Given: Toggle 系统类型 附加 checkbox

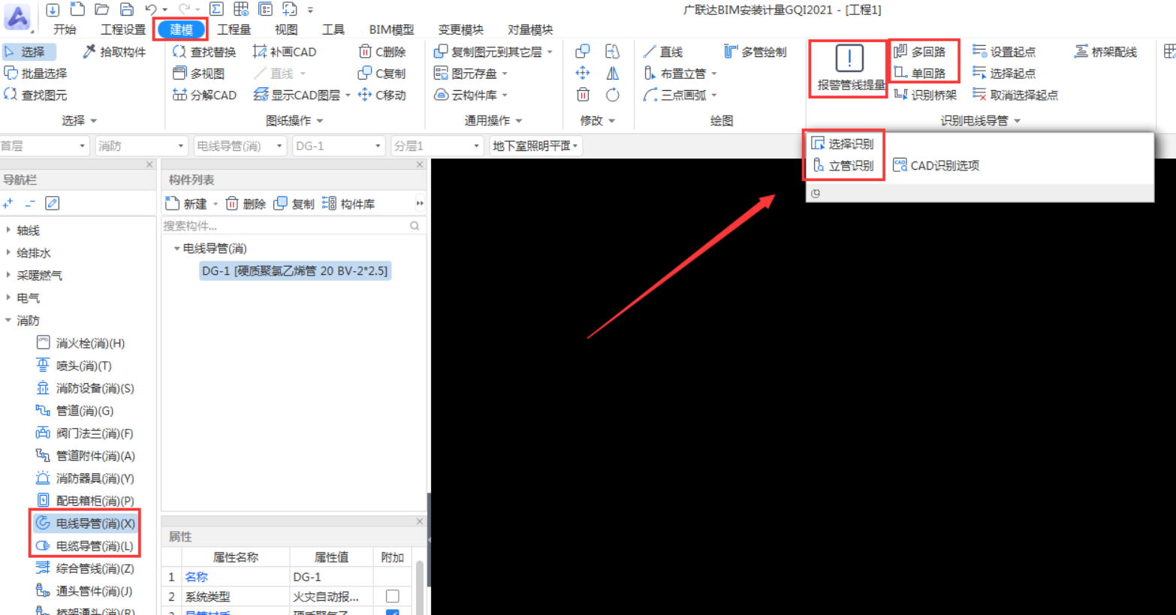Looking at the screenshot, I should [392, 596].
